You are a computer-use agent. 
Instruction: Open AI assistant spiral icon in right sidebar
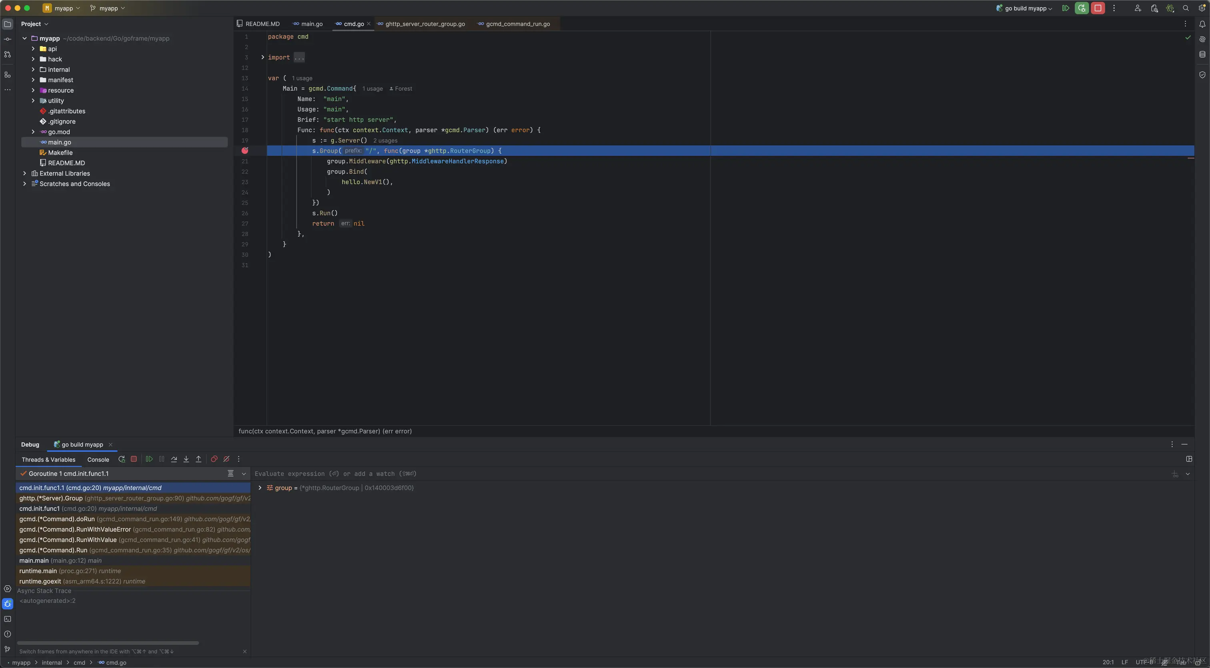pyautogui.click(x=1202, y=40)
